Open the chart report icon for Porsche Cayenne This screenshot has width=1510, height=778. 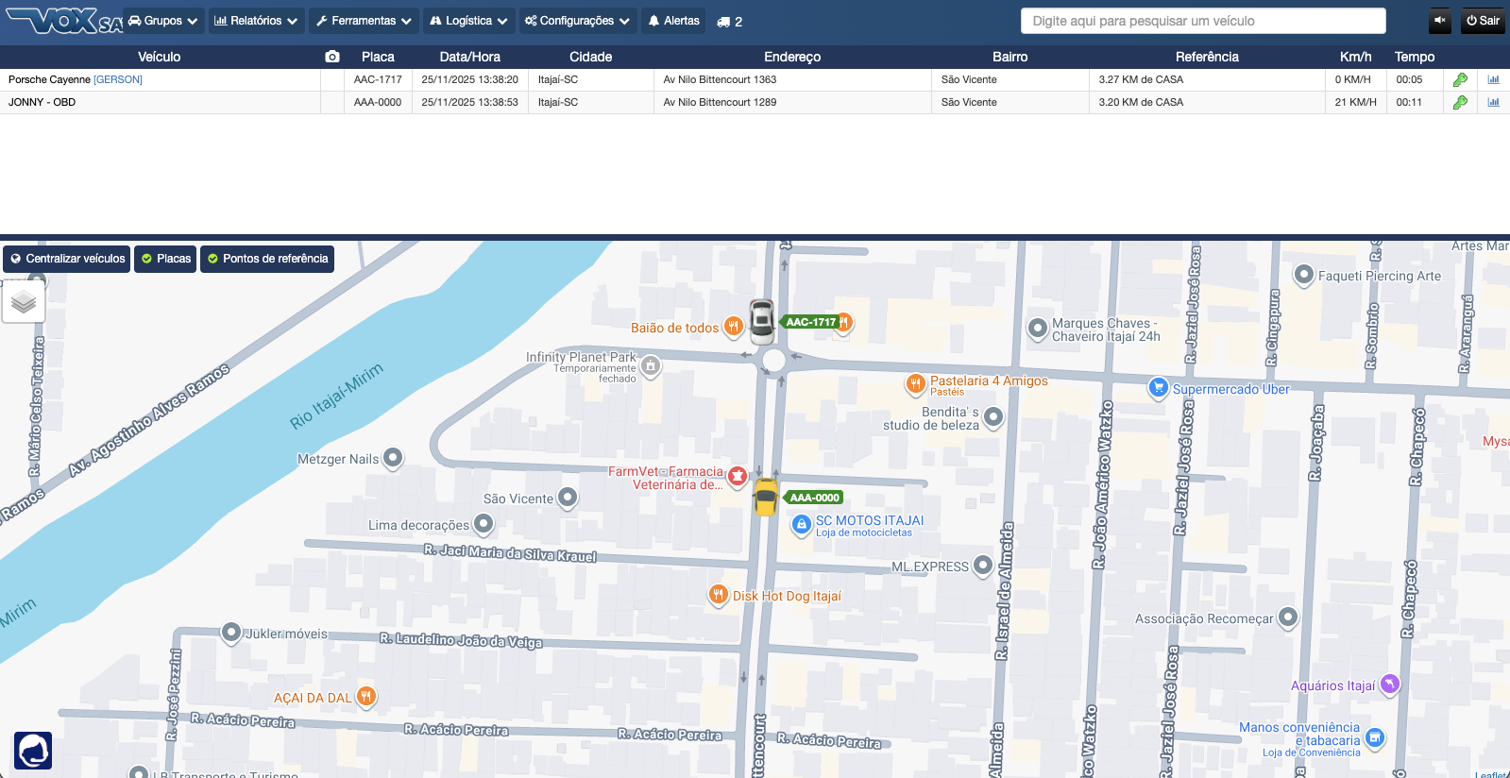(x=1493, y=80)
